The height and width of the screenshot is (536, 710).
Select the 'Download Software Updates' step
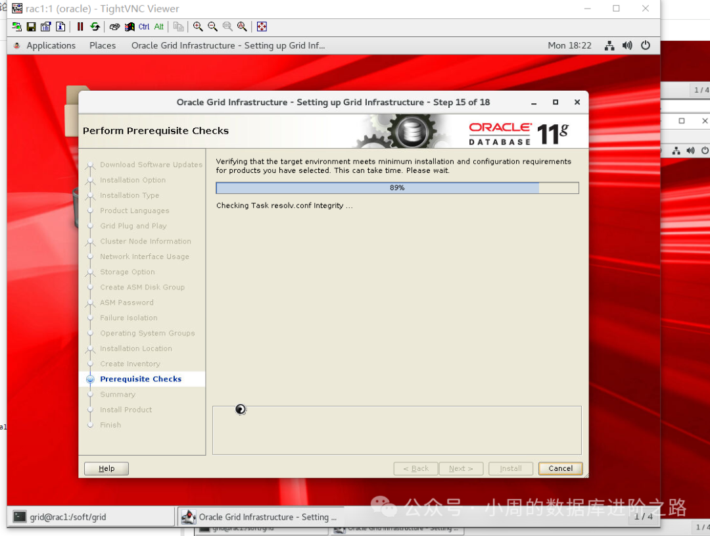click(x=151, y=164)
